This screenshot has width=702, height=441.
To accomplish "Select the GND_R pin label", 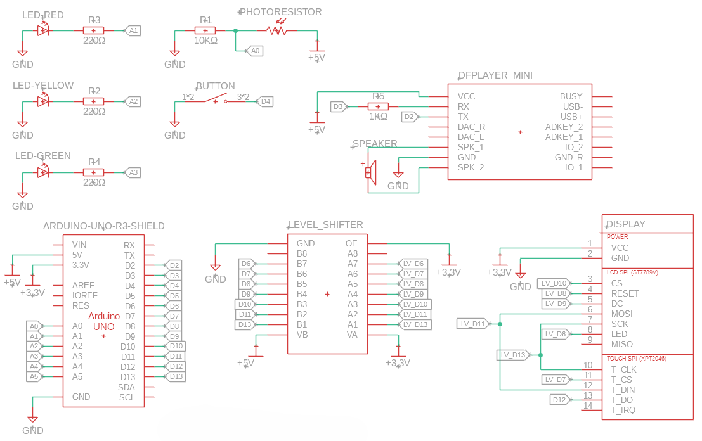I will 569,157.
